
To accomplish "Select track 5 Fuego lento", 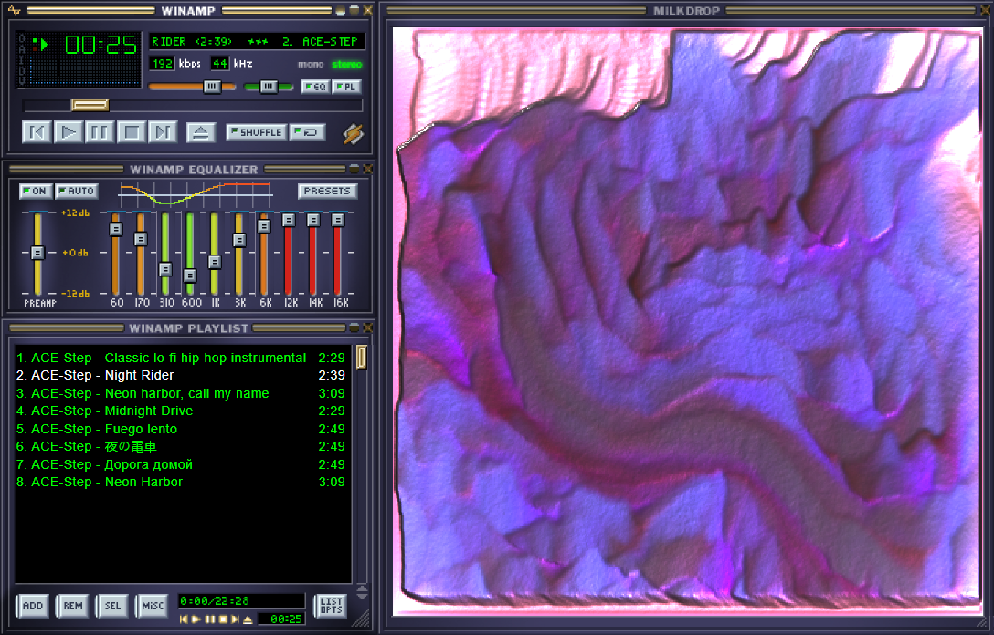I will pos(181,429).
